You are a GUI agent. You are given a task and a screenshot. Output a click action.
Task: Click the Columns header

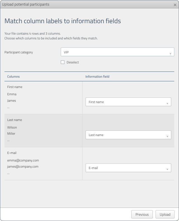click(x=13, y=77)
